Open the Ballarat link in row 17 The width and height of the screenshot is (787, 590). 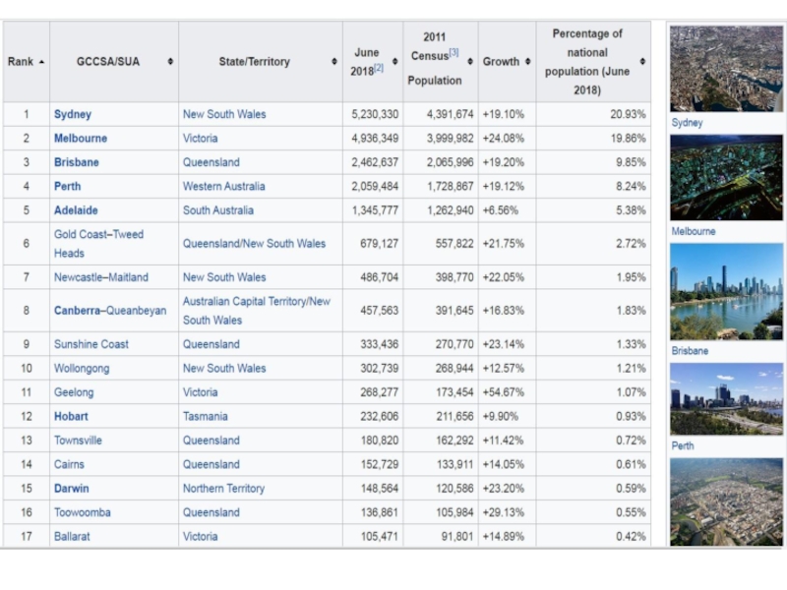pos(73,537)
